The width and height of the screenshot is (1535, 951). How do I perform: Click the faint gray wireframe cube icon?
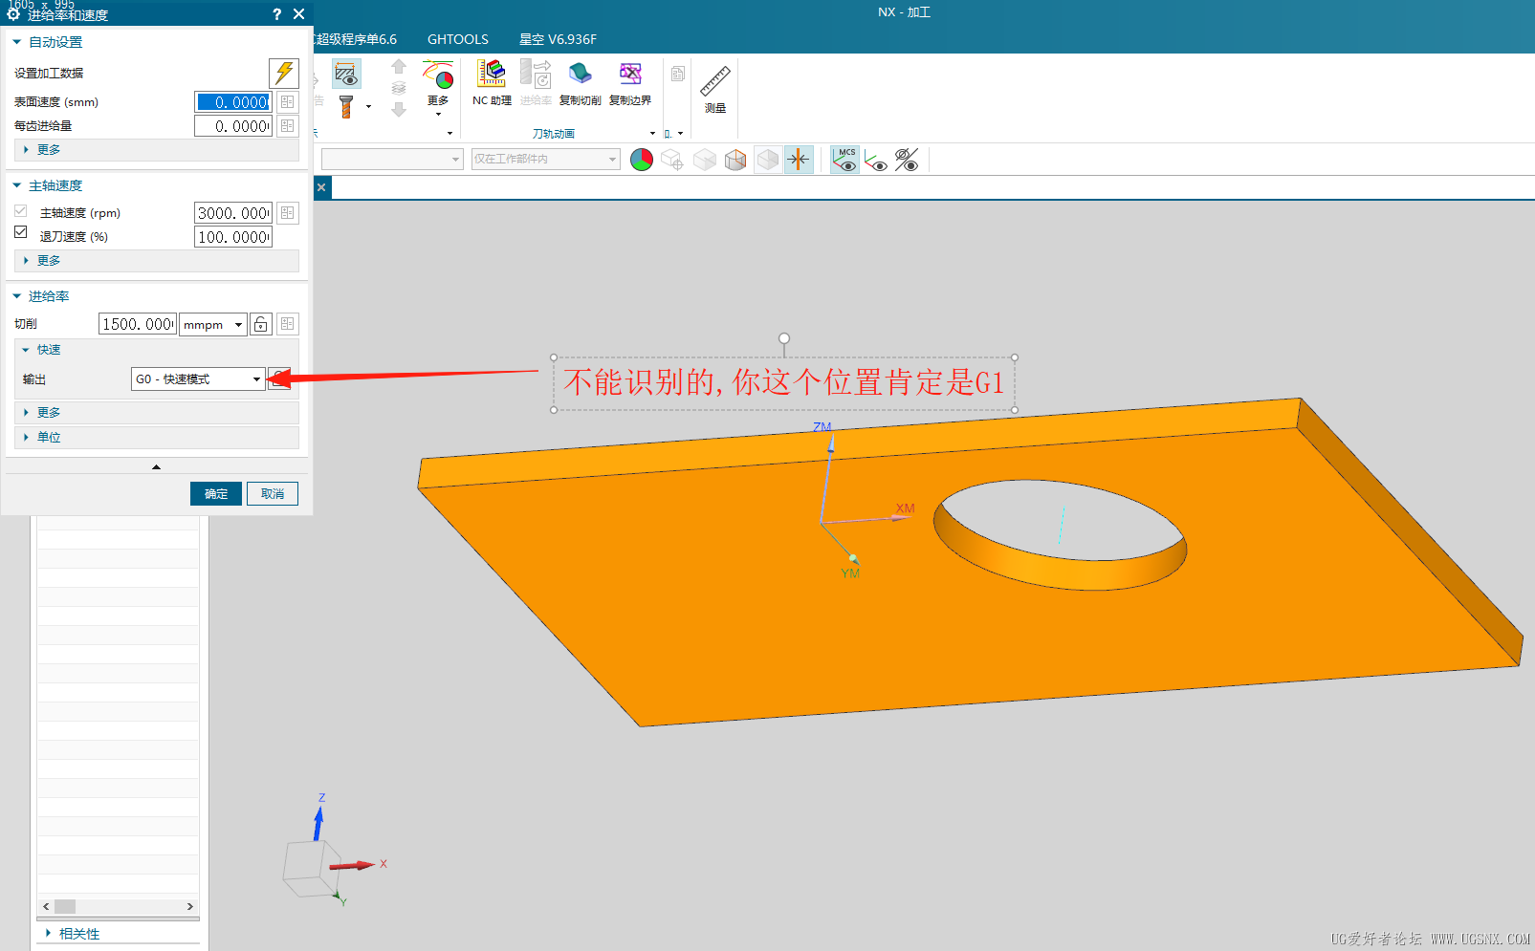pyautogui.click(x=705, y=160)
